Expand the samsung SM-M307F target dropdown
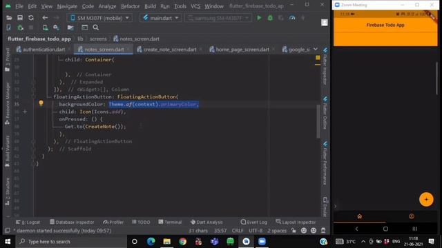442x248 pixels. [218, 18]
